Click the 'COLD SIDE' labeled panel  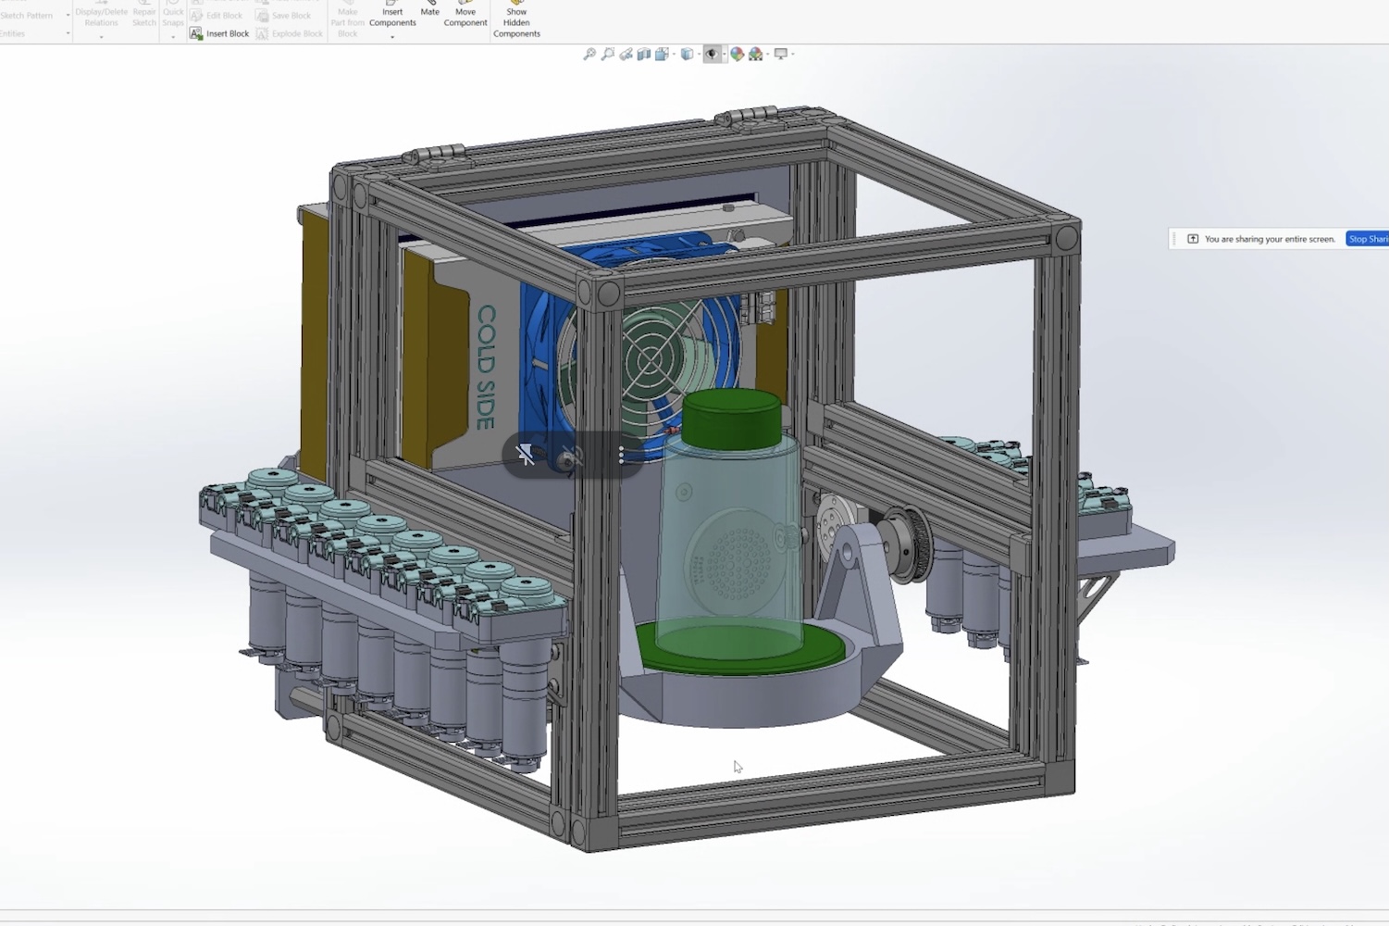(x=486, y=368)
